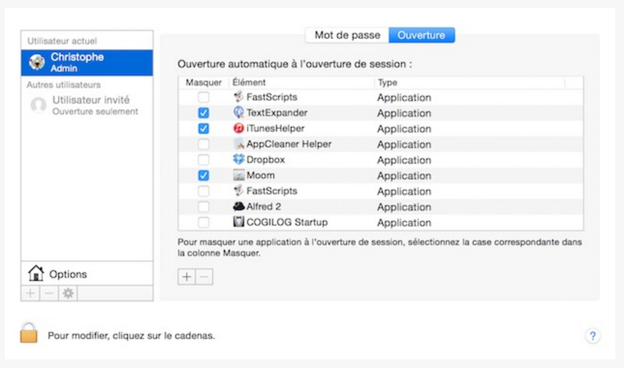
Task: Open help with the question mark button
Action: click(x=593, y=336)
